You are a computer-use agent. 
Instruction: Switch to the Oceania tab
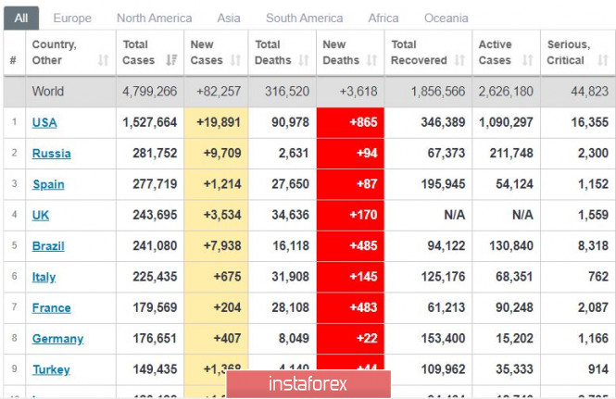pyautogui.click(x=446, y=18)
